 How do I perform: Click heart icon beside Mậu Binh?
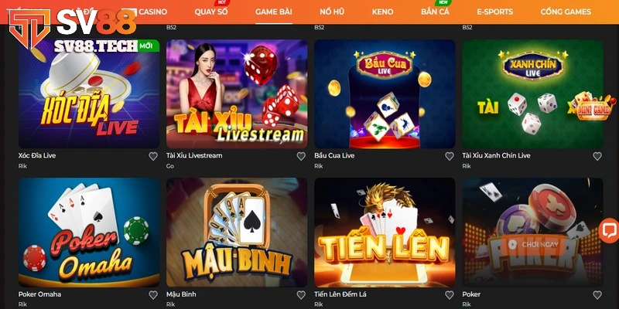click(301, 295)
